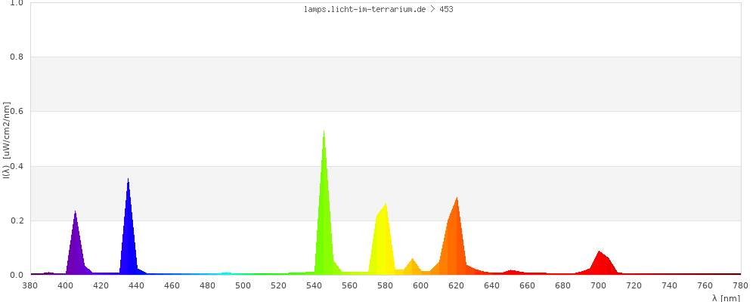This screenshot has height=302, width=756.
Task: Click the λ [nm] x-axis label
Action: tap(726, 297)
